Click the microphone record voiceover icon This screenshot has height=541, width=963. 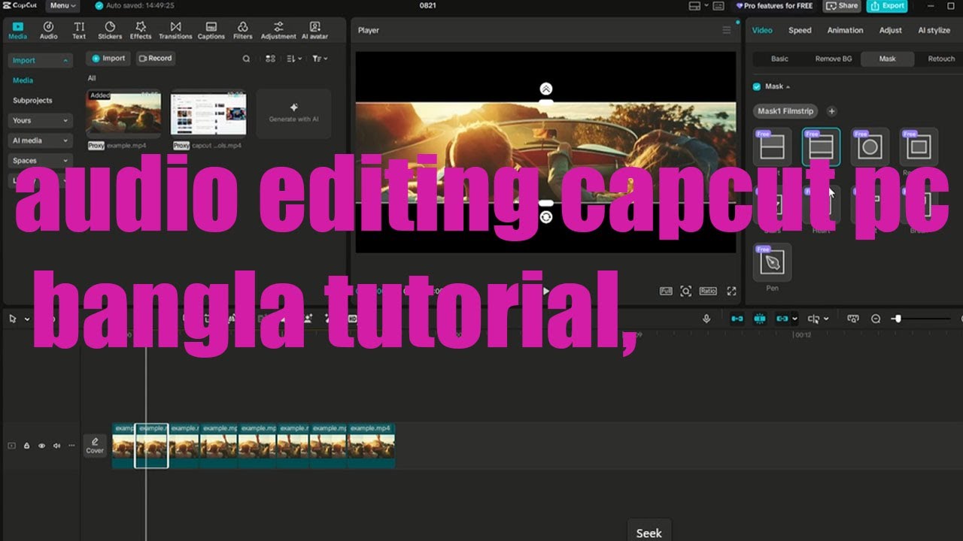(706, 319)
